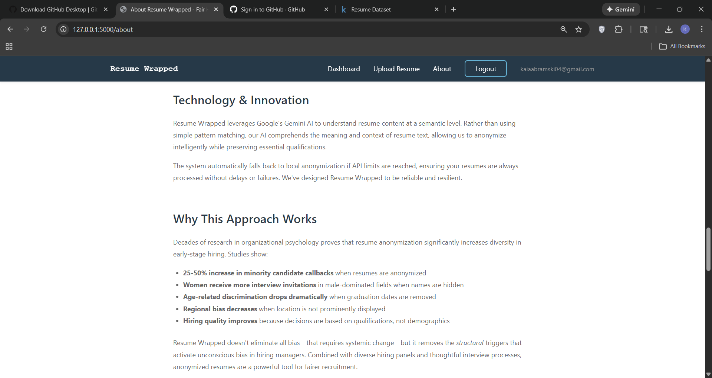This screenshot has width=712, height=378.
Task: Click the Age-related discrimination bullet
Action: pos(309,297)
